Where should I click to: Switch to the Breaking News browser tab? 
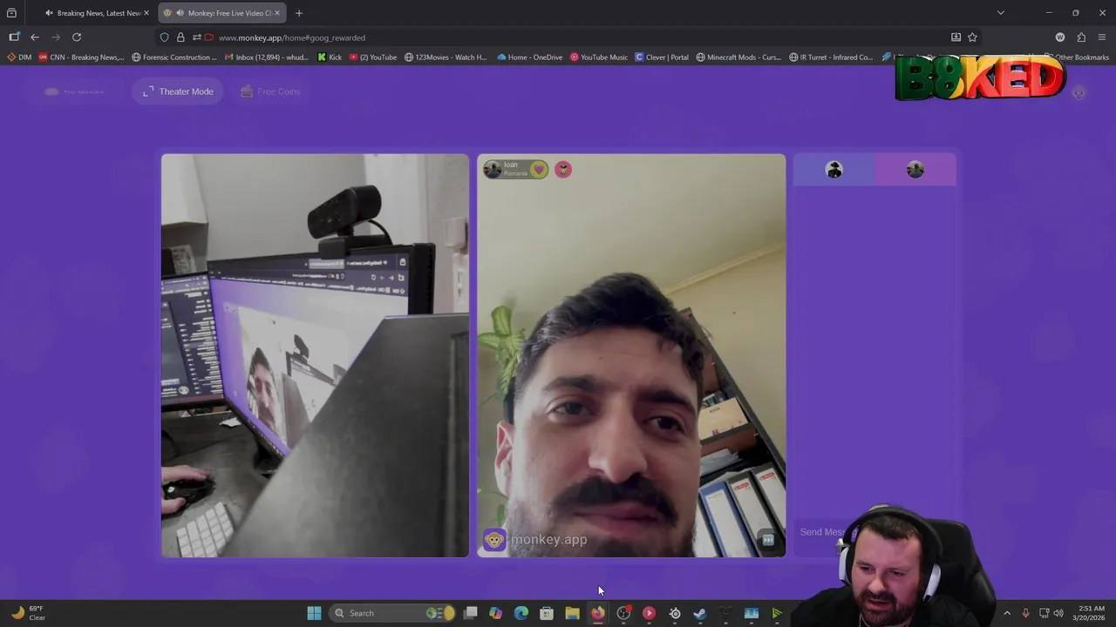[96, 13]
